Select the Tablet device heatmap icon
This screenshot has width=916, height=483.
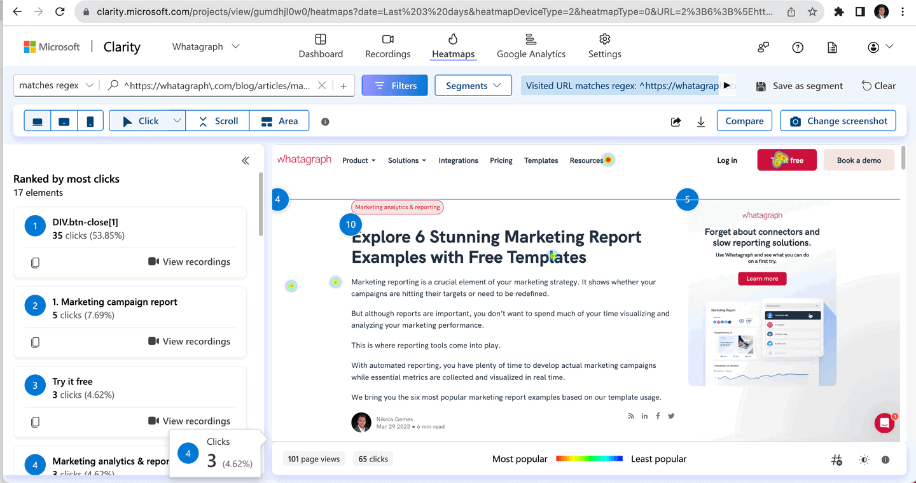coord(64,120)
